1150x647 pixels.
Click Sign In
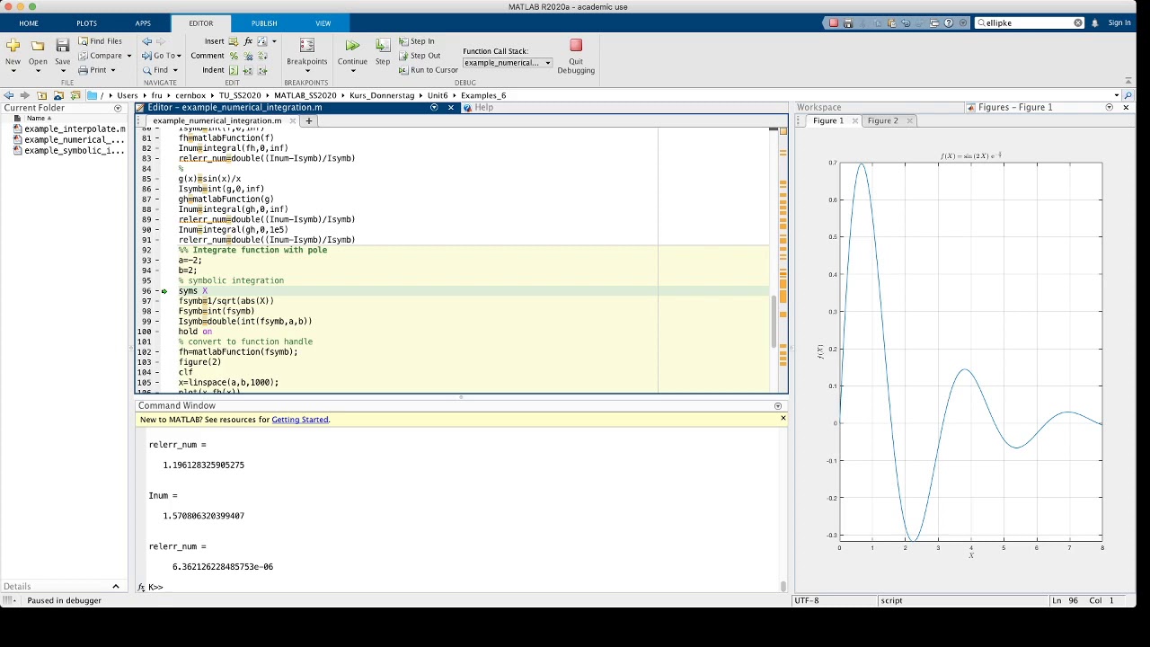click(1119, 22)
